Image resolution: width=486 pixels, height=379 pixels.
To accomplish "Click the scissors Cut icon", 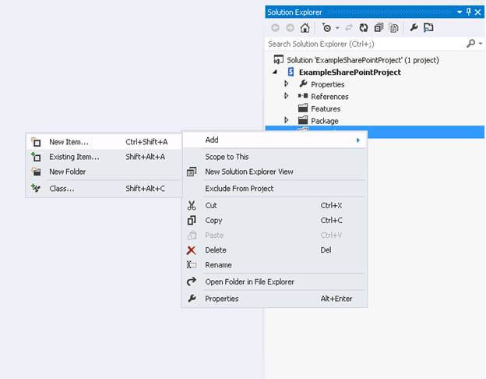I will point(192,205).
